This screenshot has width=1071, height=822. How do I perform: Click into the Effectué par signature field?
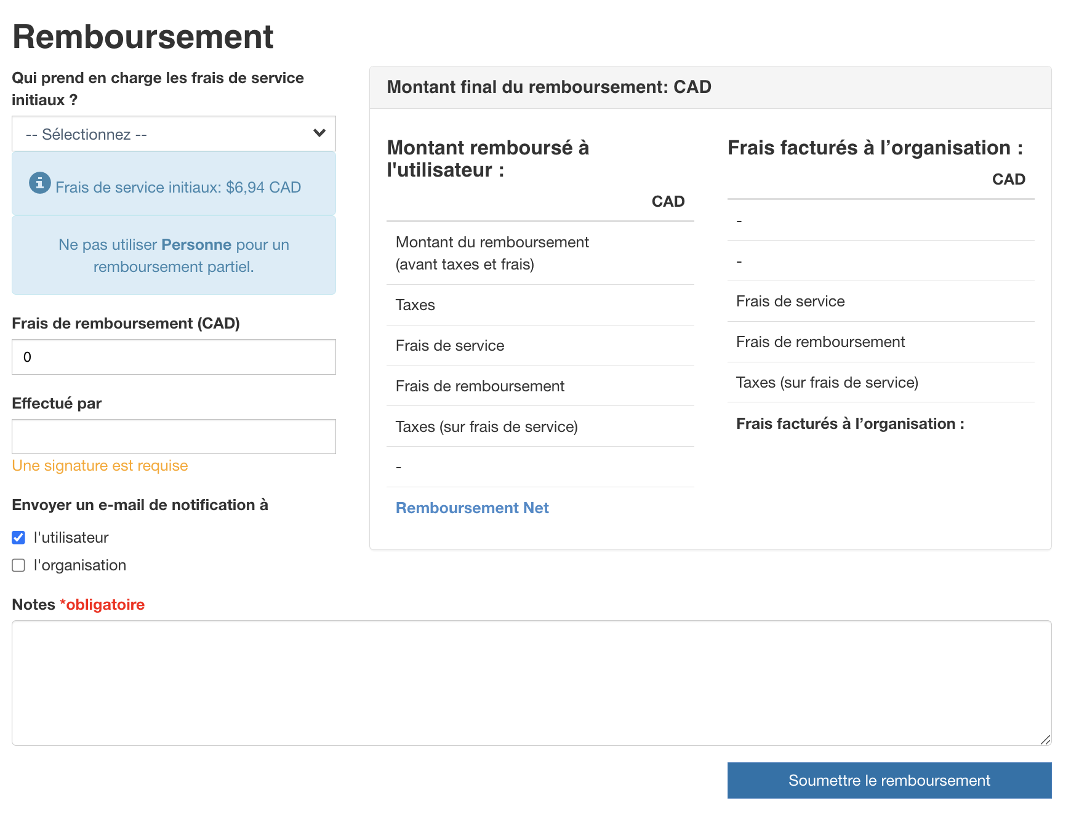[174, 437]
